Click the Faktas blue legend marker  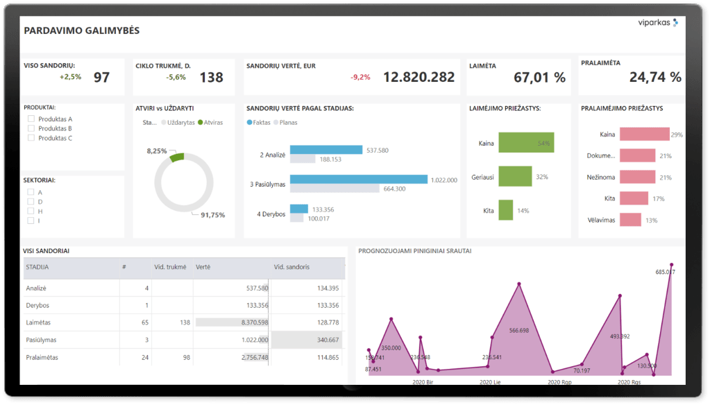(x=250, y=122)
